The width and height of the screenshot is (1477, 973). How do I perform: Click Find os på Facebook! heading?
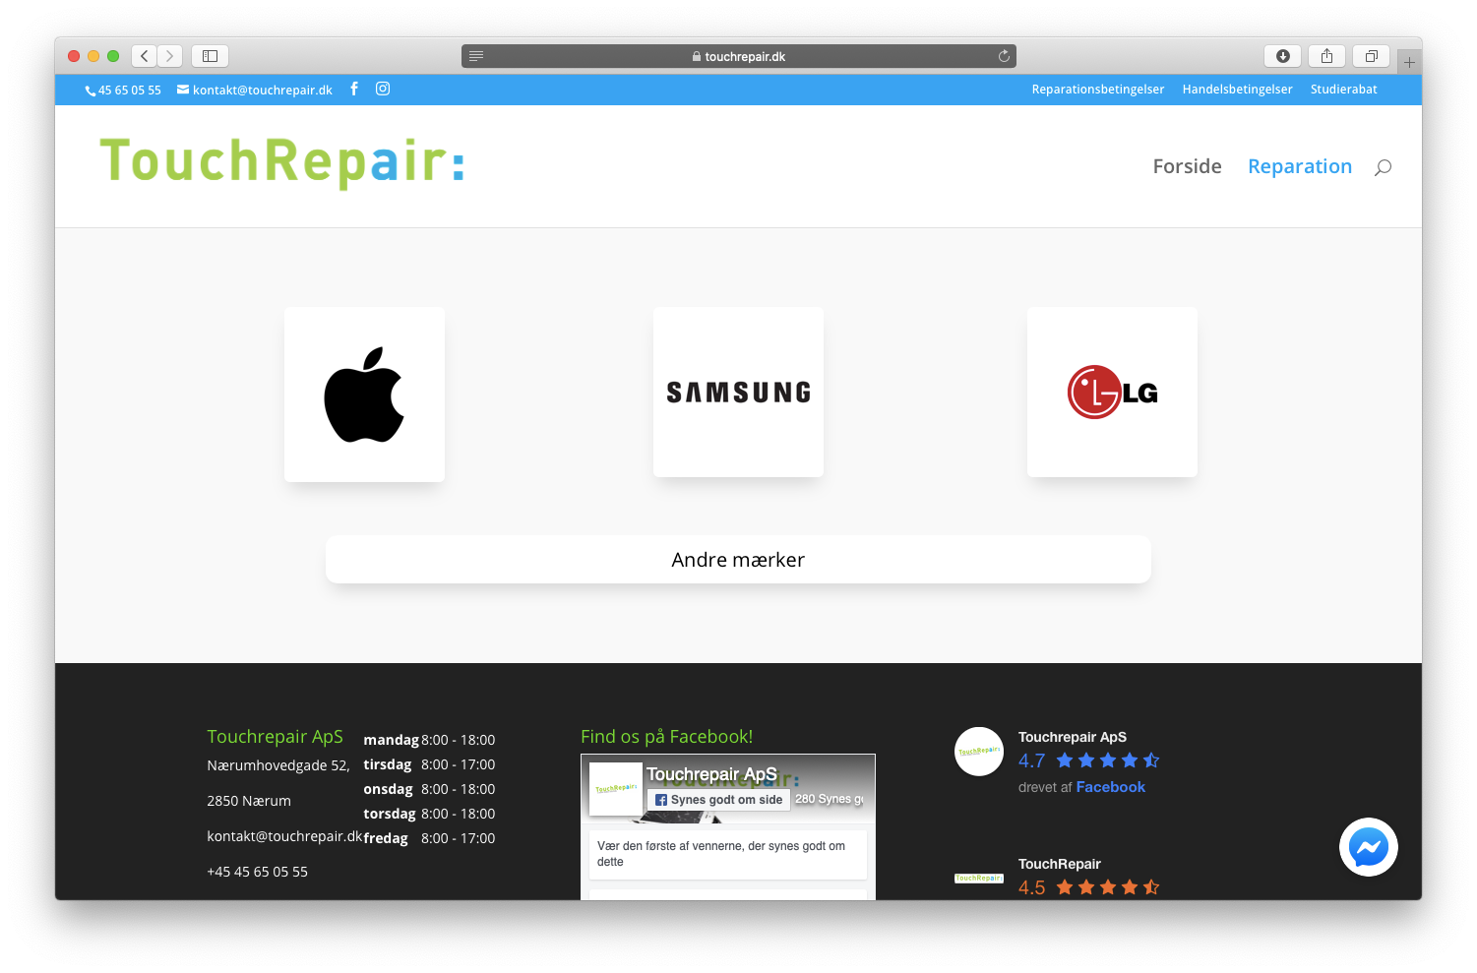[x=666, y=737]
